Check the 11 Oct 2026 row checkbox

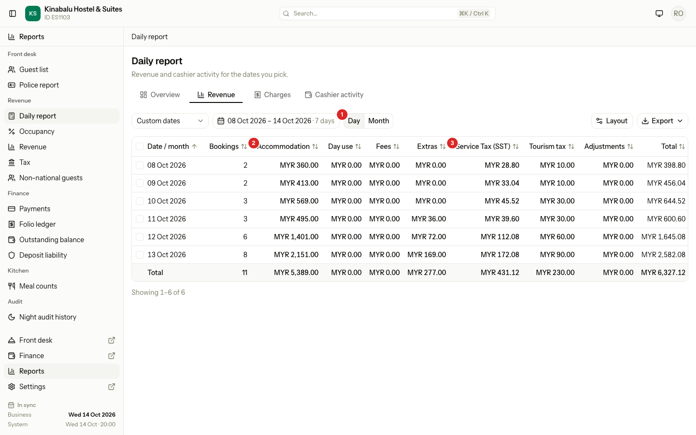click(140, 219)
